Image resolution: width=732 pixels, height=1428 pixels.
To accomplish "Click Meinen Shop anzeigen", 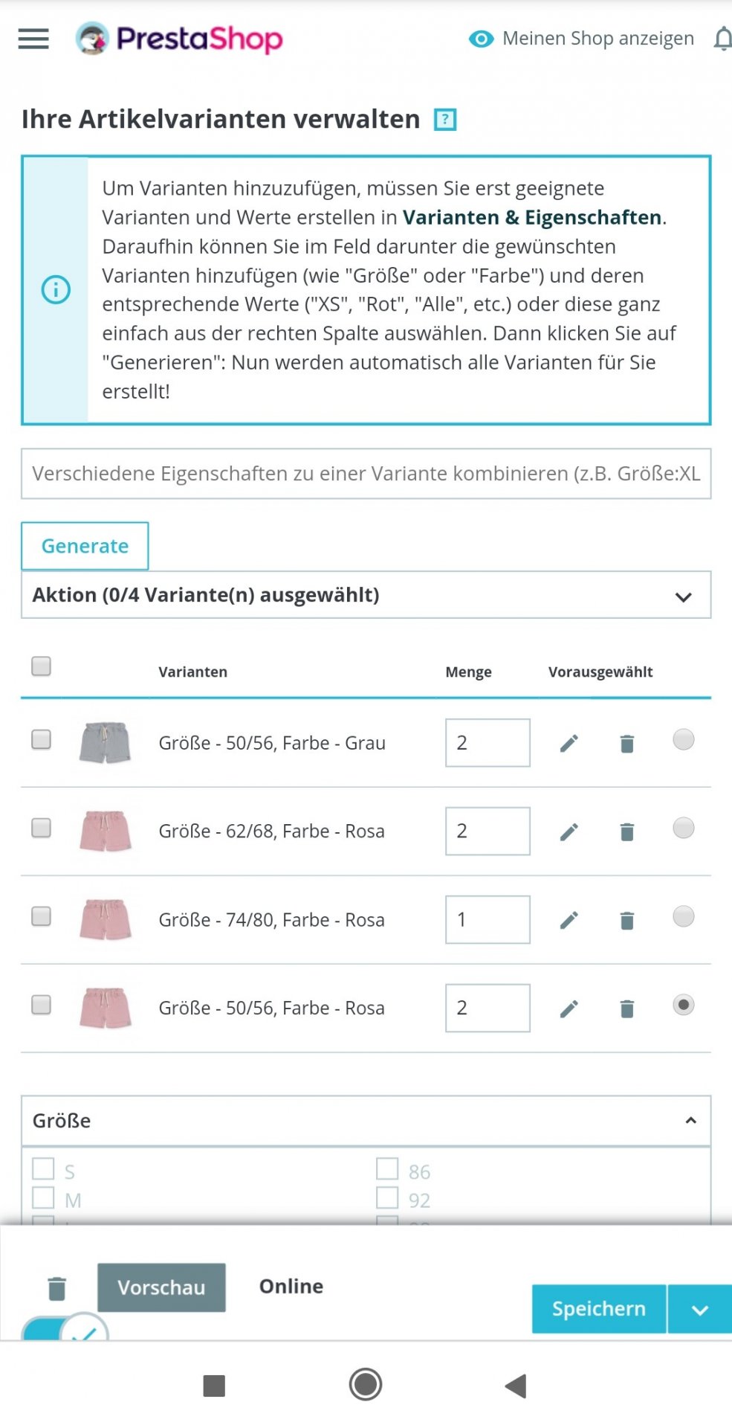I will [x=582, y=39].
